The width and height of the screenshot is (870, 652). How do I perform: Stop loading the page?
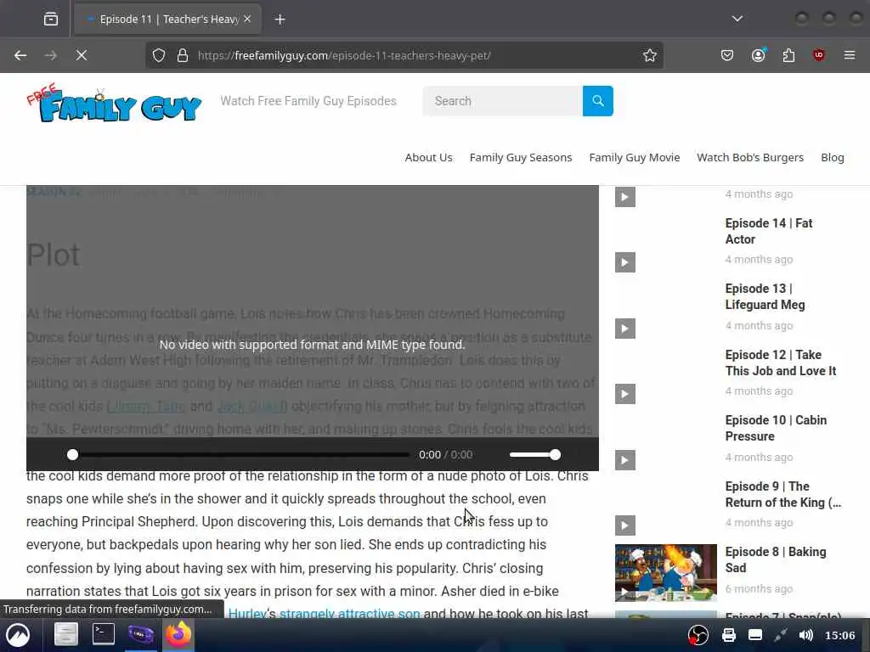81,55
